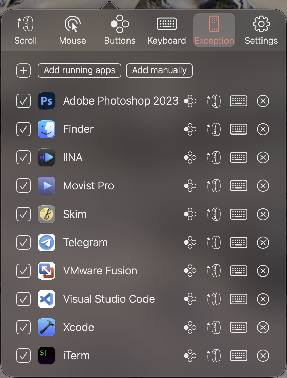Switch to the Scroll tab
Image resolution: width=287 pixels, height=378 pixels.
click(x=26, y=31)
